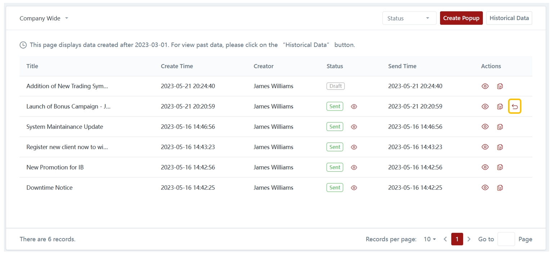The width and height of the screenshot is (552, 253).
Task: Click the Sent status tag for Downtime Notice
Action: (335, 188)
